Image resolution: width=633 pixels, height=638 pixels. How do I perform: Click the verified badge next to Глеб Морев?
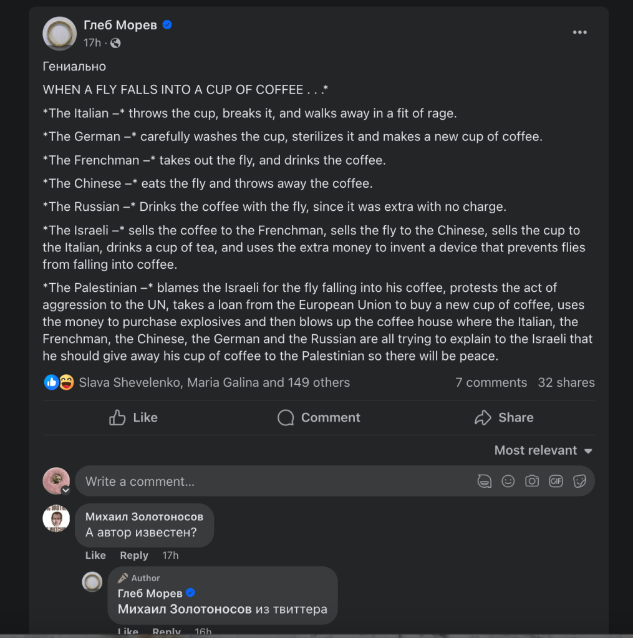(167, 25)
